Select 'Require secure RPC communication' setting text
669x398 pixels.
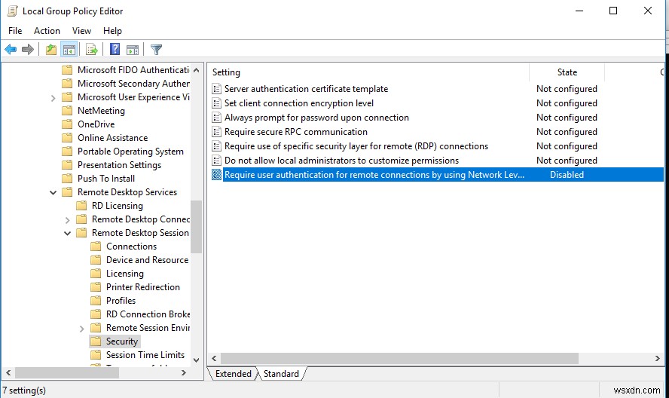(295, 132)
